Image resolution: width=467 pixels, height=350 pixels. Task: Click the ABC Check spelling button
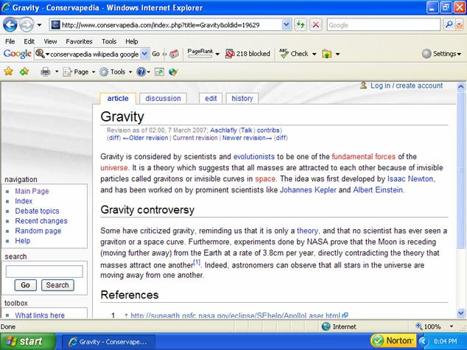[x=294, y=54]
